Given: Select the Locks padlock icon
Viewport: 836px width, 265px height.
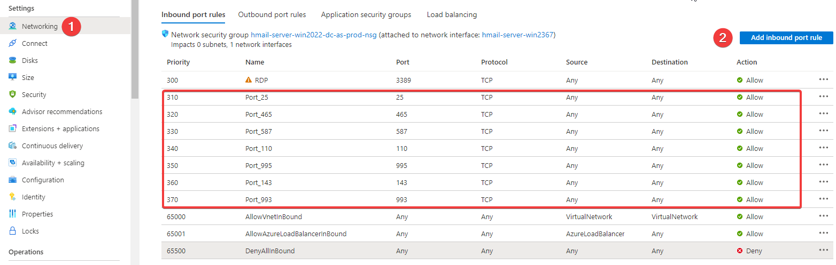Looking at the screenshot, I should click(12, 231).
